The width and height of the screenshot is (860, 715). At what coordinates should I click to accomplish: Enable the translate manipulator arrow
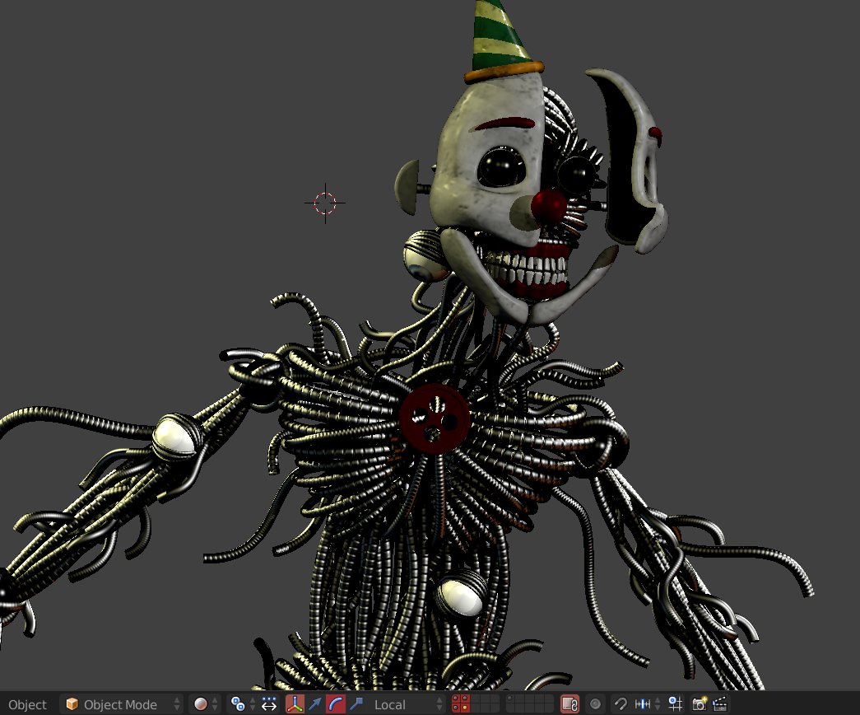coord(315,704)
